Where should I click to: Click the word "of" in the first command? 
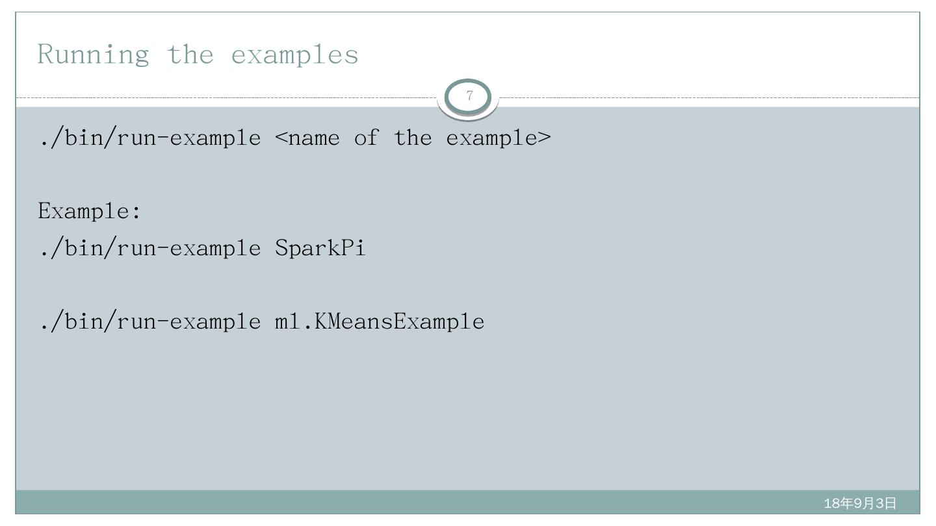[x=366, y=138]
